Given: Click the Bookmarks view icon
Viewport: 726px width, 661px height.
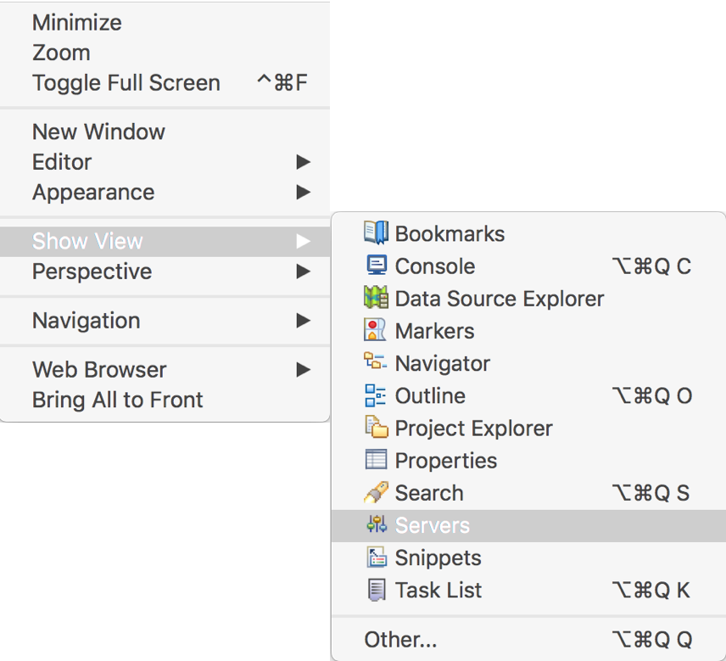Looking at the screenshot, I should [376, 232].
